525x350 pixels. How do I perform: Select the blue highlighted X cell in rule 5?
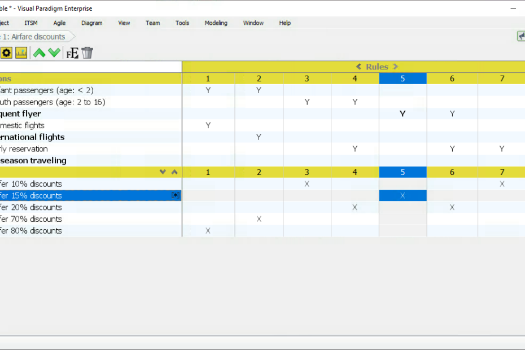click(x=403, y=195)
